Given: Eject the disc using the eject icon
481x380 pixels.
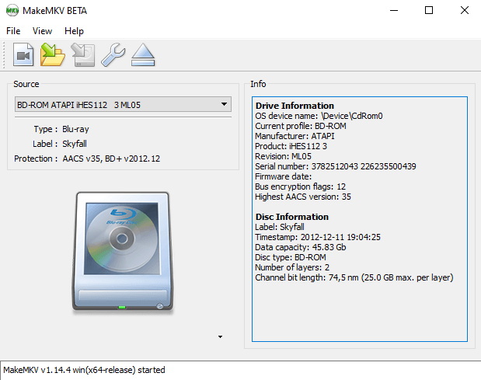Looking at the screenshot, I should (143, 55).
